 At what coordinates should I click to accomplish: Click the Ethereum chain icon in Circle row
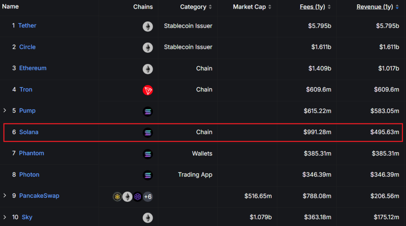(147, 48)
